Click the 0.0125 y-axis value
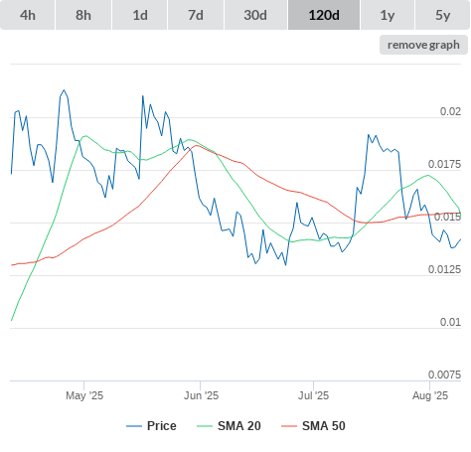 coord(444,269)
